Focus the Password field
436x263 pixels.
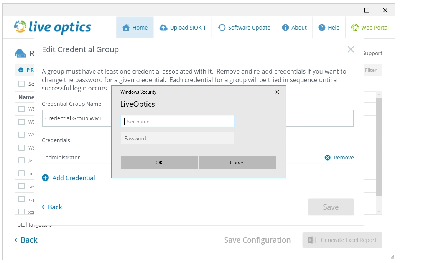point(178,138)
